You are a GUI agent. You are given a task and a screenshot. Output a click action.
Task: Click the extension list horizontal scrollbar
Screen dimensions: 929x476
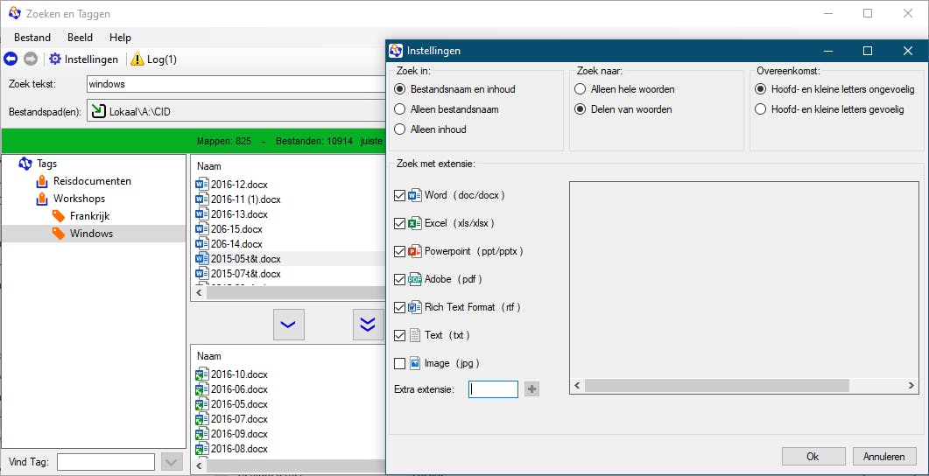point(716,385)
